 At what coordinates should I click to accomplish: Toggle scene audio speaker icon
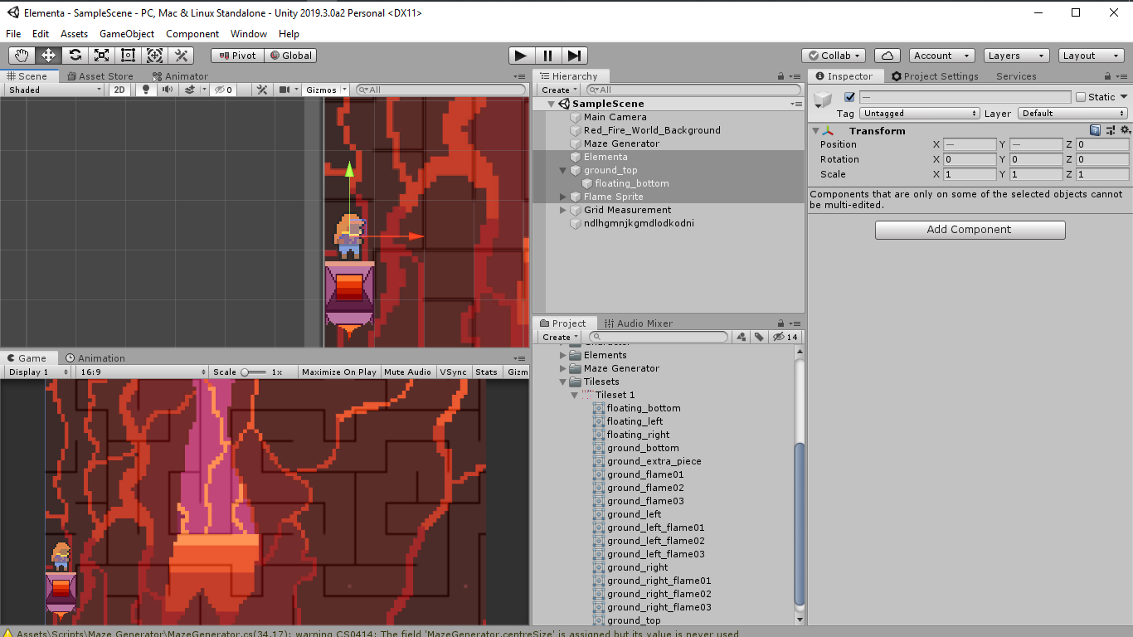(x=168, y=90)
